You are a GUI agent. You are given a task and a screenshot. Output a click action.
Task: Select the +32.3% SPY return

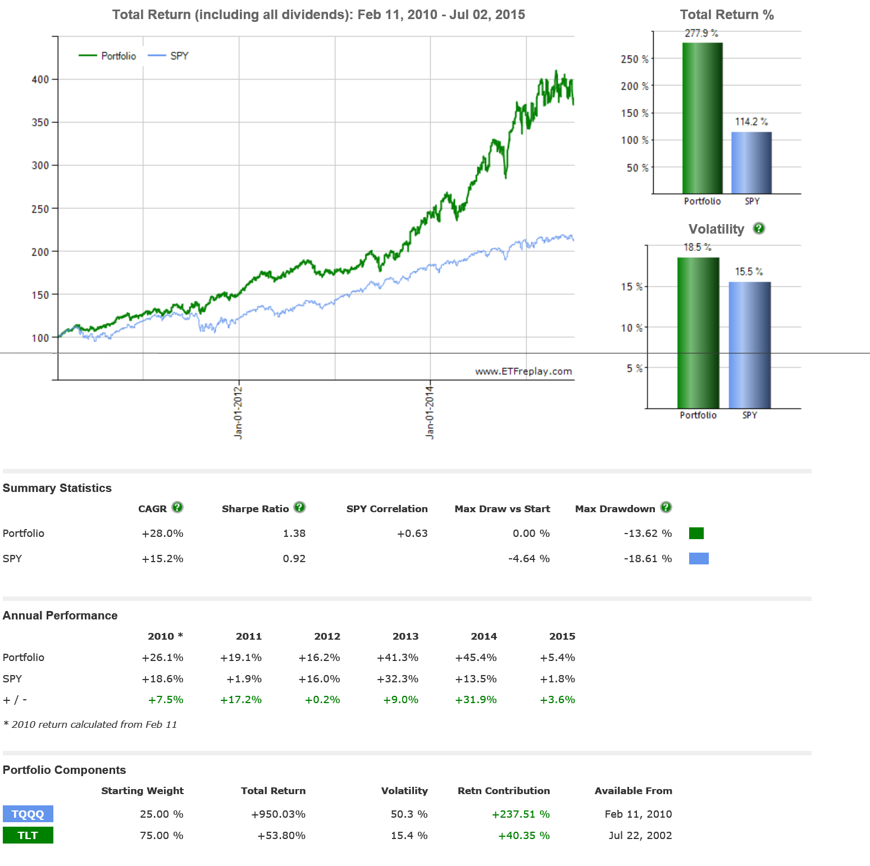coord(398,679)
